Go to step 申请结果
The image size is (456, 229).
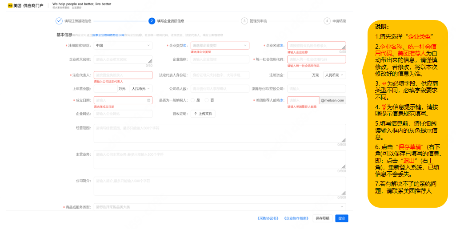(339, 21)
